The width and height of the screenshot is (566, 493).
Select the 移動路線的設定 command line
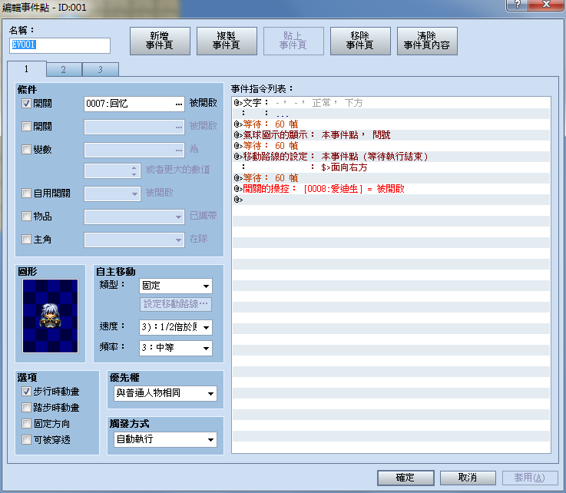[x=392, y=157]
